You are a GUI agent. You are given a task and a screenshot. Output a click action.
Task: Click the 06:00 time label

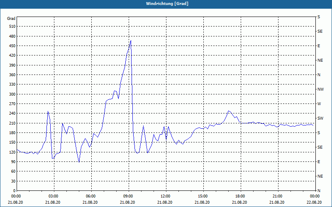tap(90, 196)
